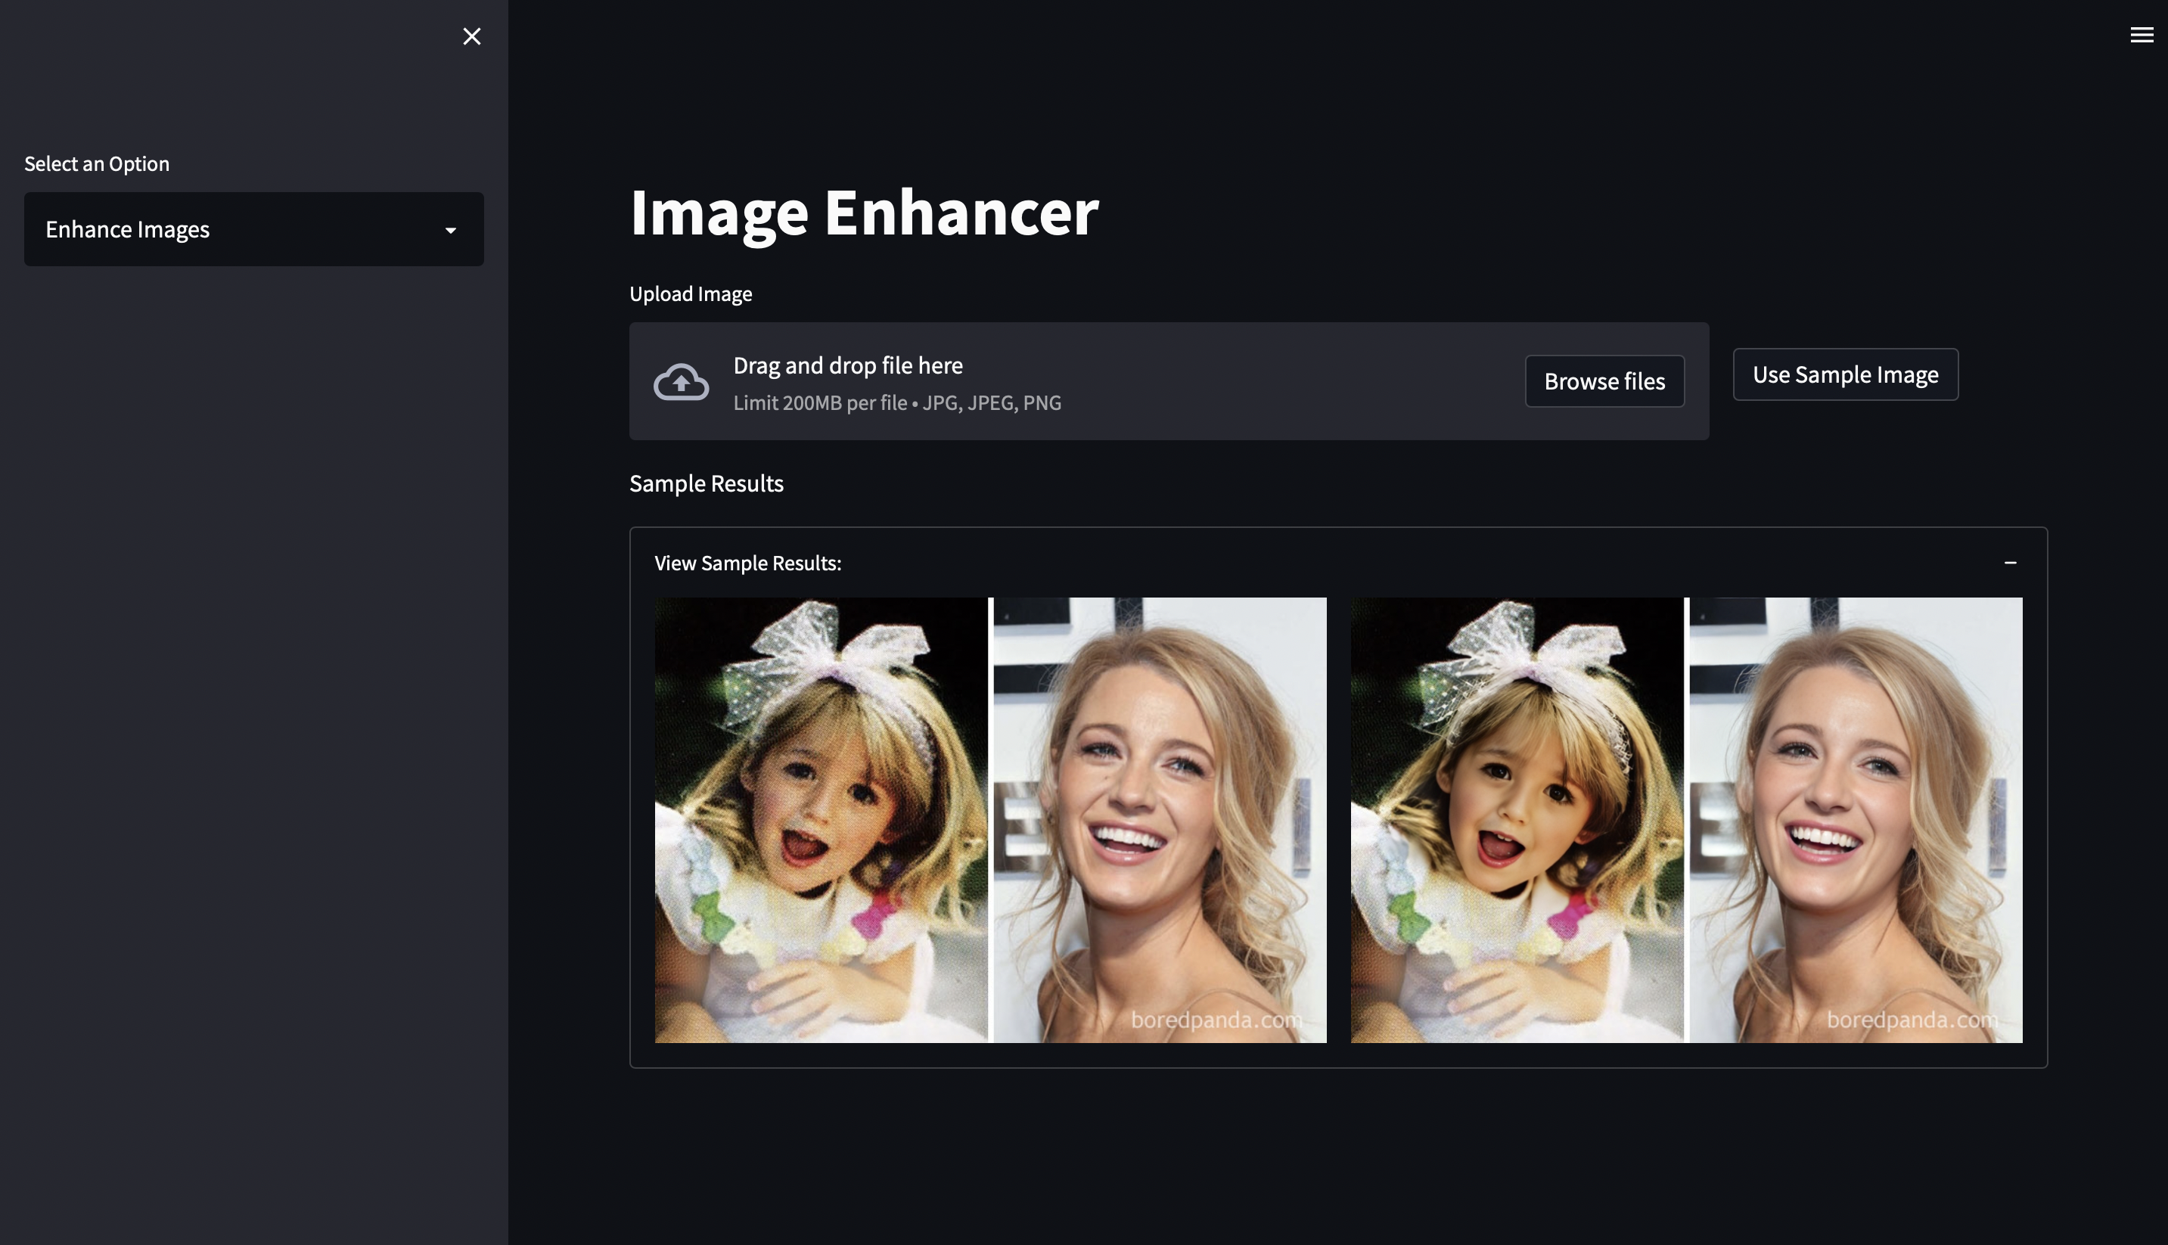This screenshot has height=1245, width=2168.
Task: Click the file limit text, JPG, JPEG, PNG
Action: pos(897,402)
